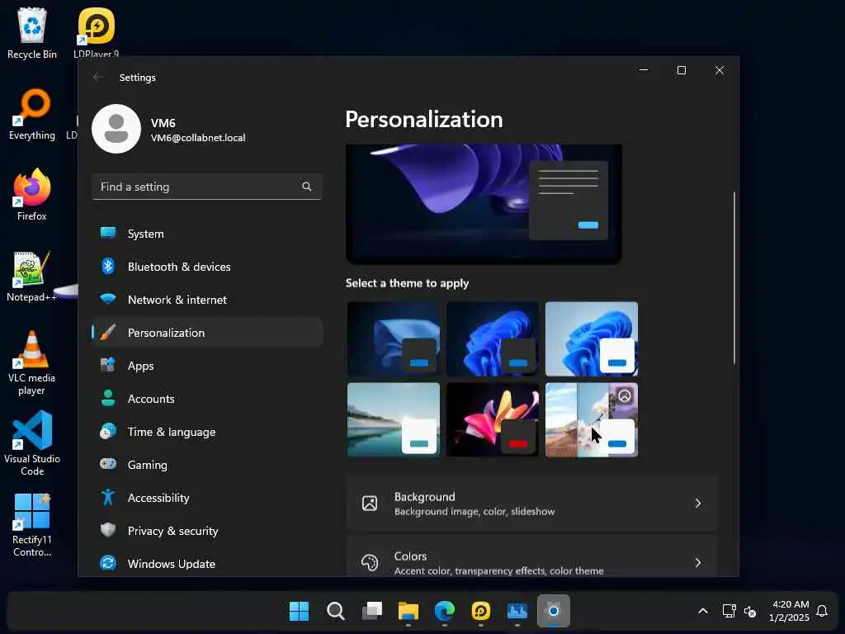Open LDPlayer from the taskbar
The image size is (845, 634).
click(x=481, y=611)
